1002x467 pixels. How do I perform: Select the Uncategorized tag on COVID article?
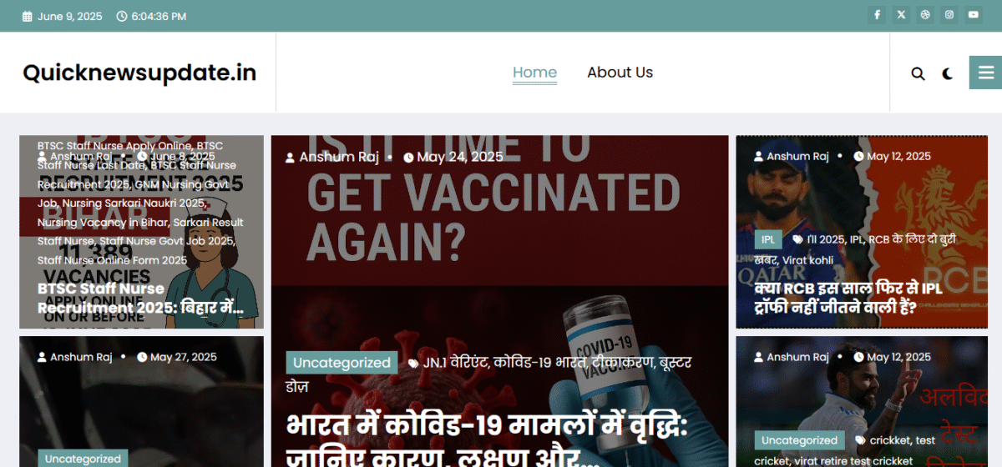pos(342,363)
